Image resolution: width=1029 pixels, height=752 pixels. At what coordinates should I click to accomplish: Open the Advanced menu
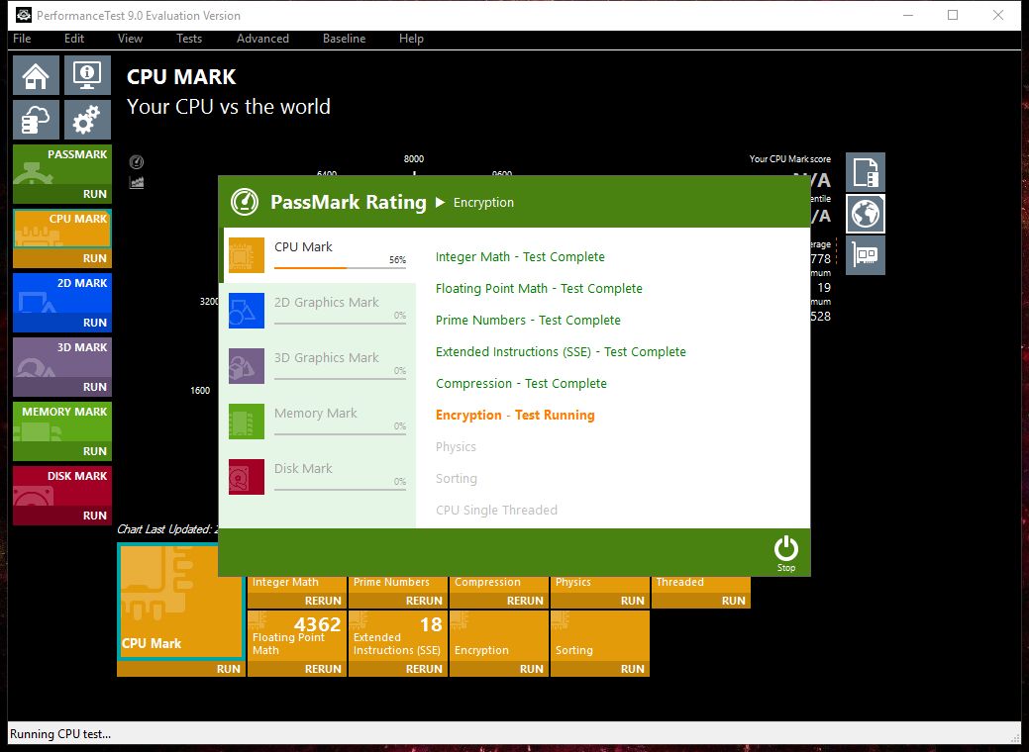tap(262, 39)
